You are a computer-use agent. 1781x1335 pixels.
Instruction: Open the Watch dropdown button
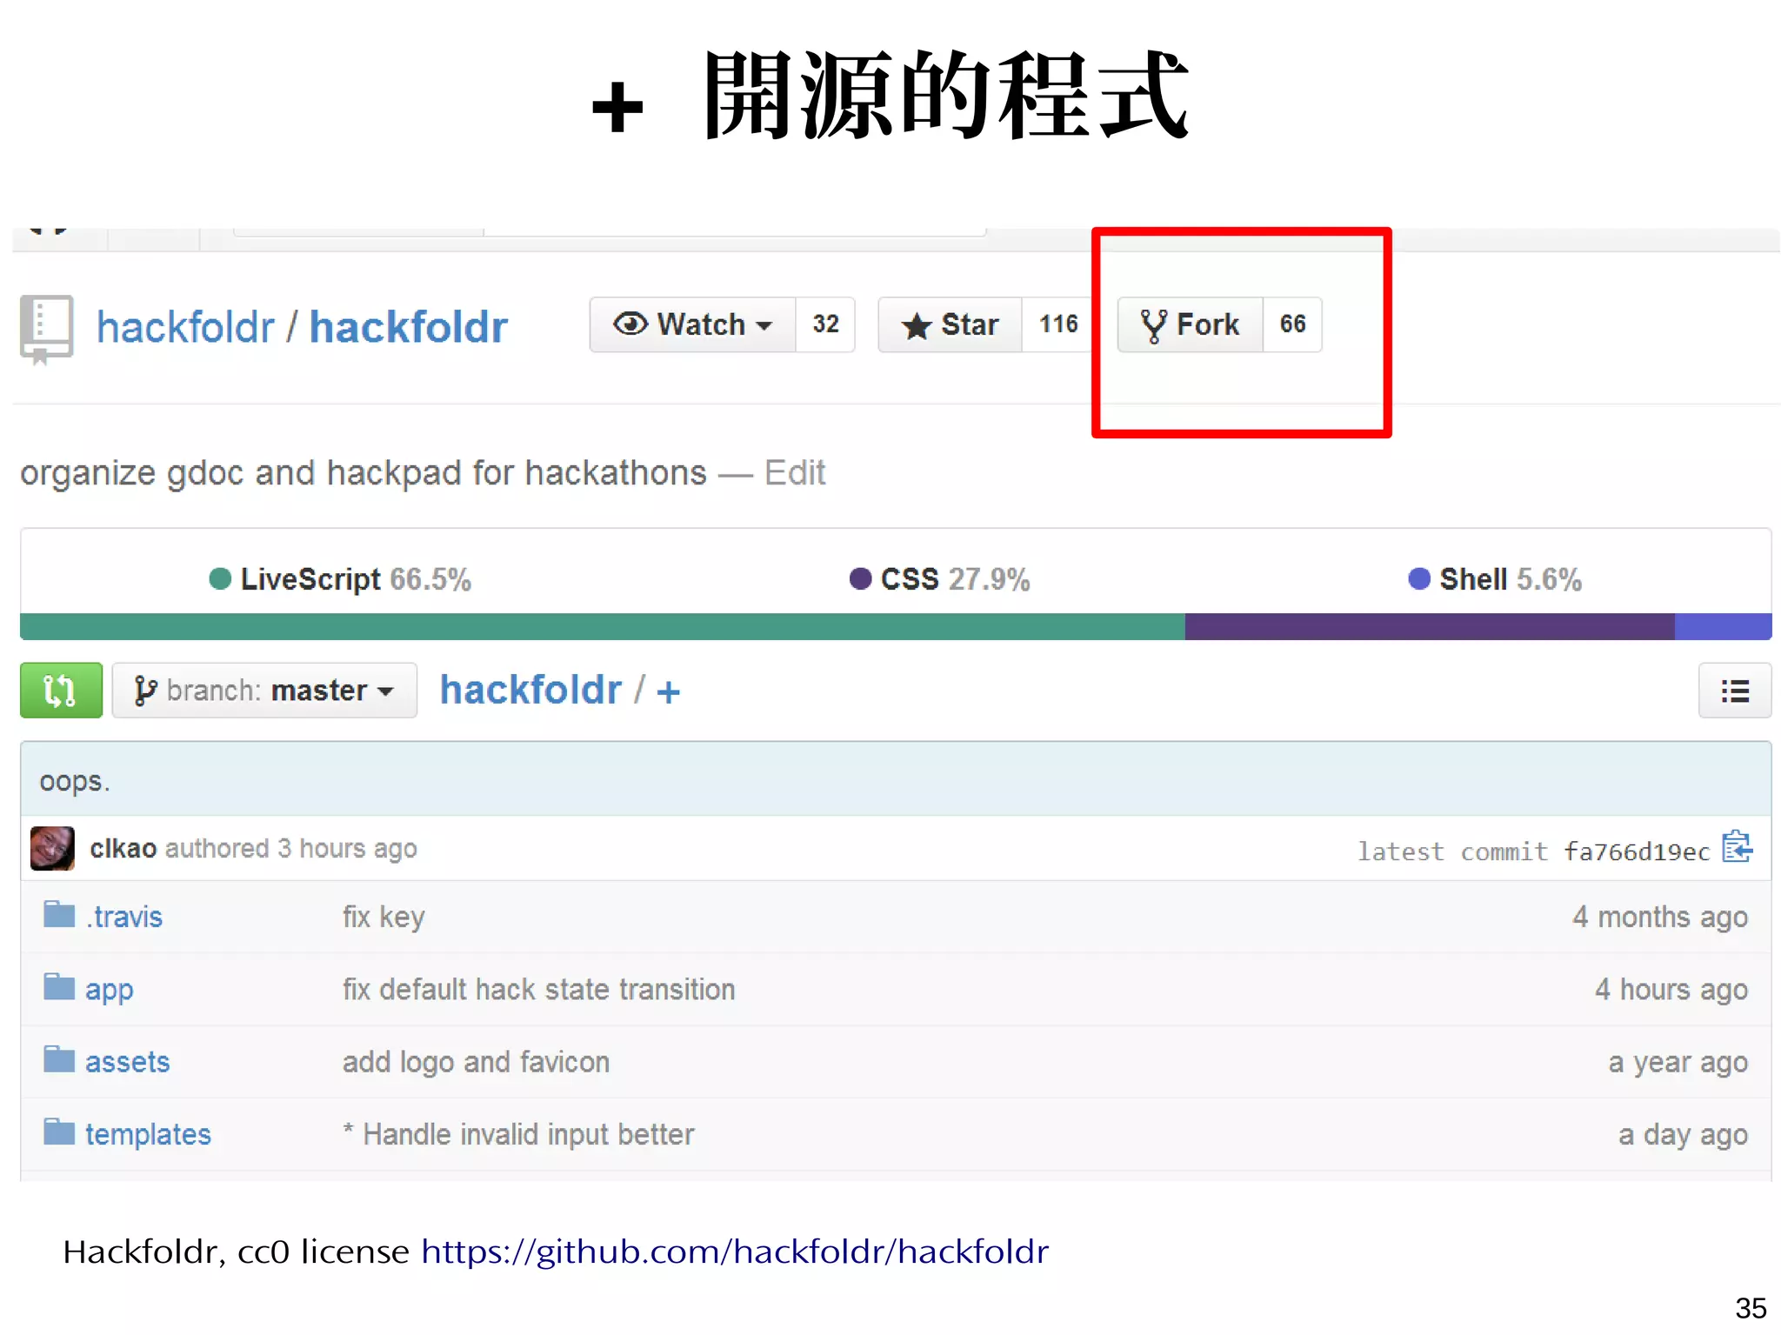click(692, 324)
